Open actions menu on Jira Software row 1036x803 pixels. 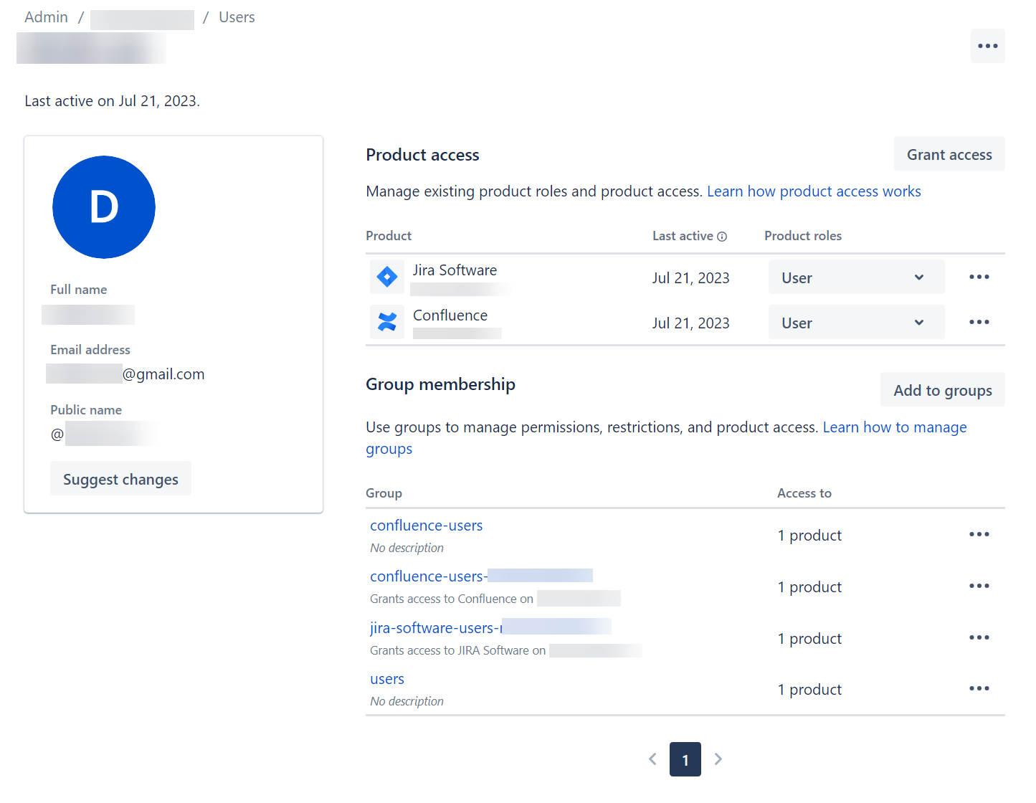point(979,277)
